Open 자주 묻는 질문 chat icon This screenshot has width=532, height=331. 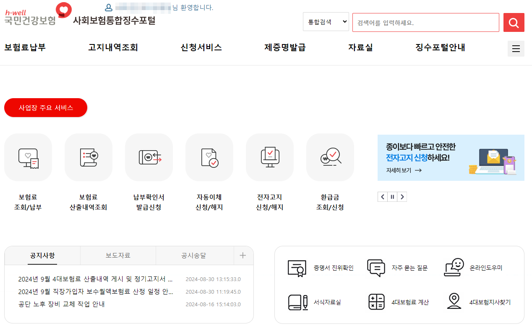376,268
